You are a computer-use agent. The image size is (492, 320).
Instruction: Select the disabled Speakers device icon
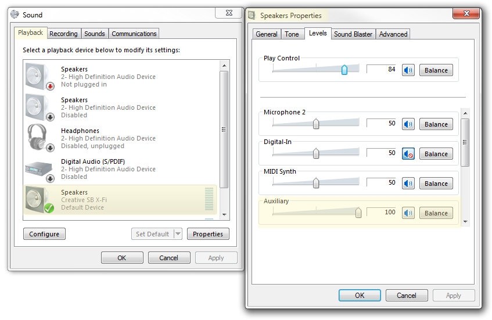(39, 107)
